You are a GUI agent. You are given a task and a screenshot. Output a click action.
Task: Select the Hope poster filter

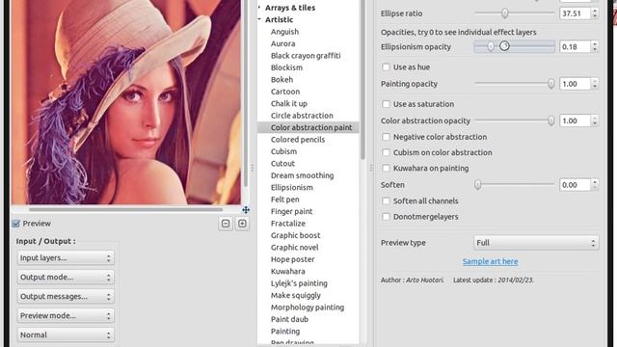click(x=293, y=259)
